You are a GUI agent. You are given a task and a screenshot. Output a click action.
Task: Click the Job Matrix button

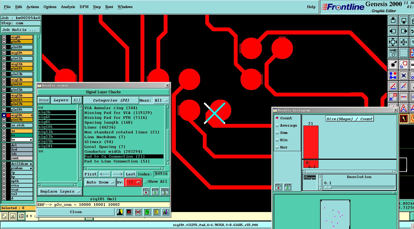(x=20, y=30)
